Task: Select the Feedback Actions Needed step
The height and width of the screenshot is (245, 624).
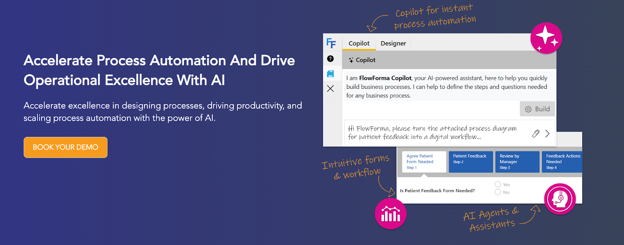Action: [x=562, y=162]
